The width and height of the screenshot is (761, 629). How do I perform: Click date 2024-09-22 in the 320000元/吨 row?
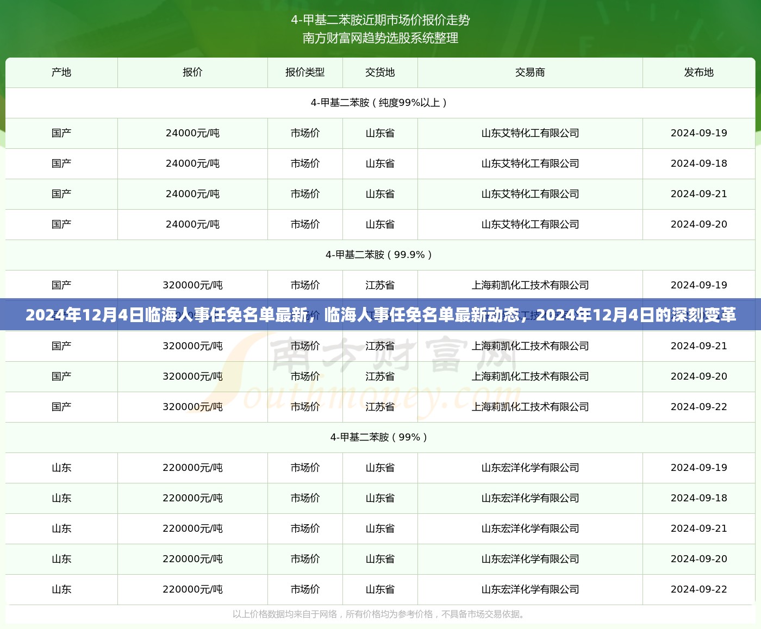coord(699,407)
